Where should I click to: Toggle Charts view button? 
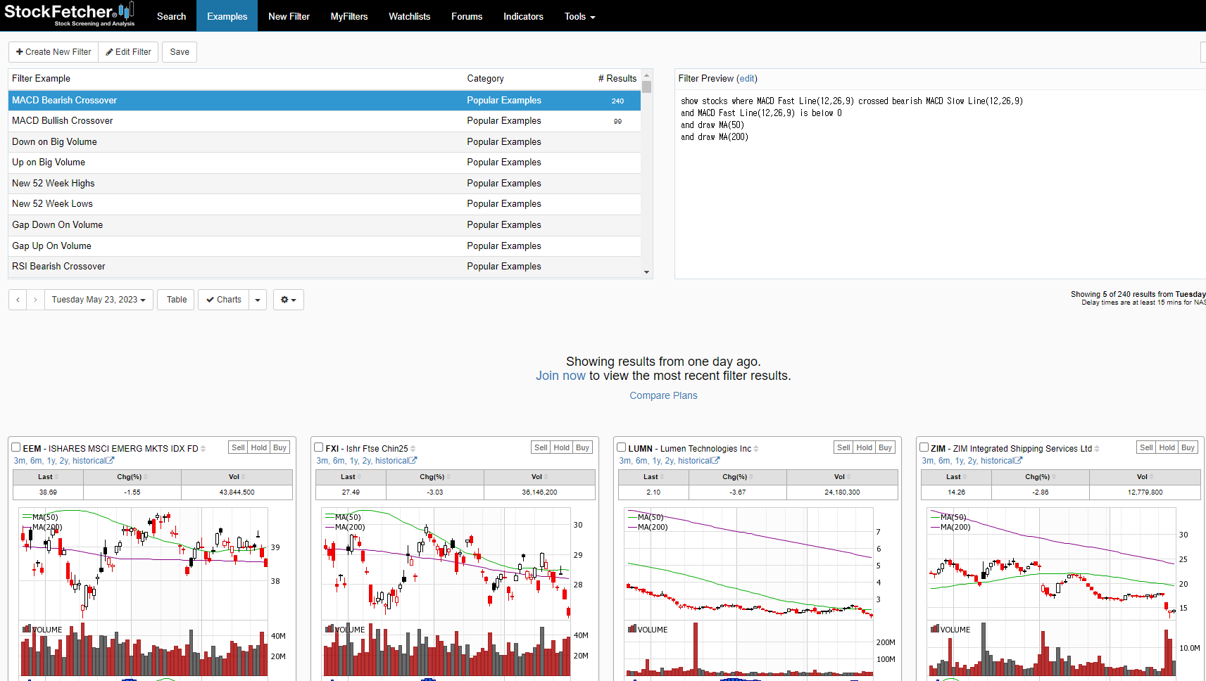(223, 300)
